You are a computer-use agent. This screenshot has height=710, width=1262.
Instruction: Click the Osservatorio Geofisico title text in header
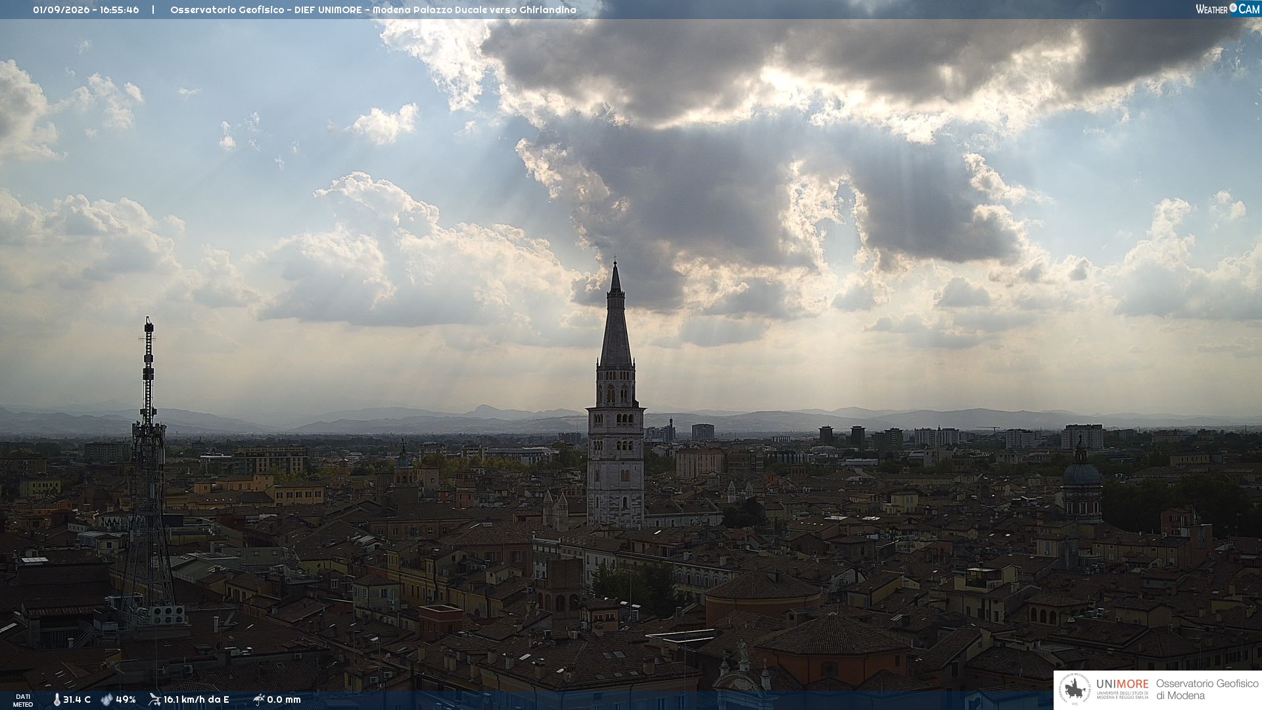coord(227,10)
